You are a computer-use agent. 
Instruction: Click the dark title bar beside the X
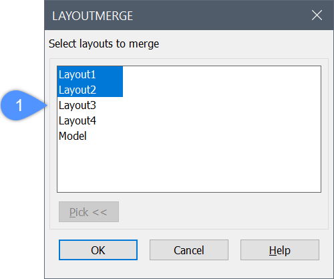(x=222, y=15)
